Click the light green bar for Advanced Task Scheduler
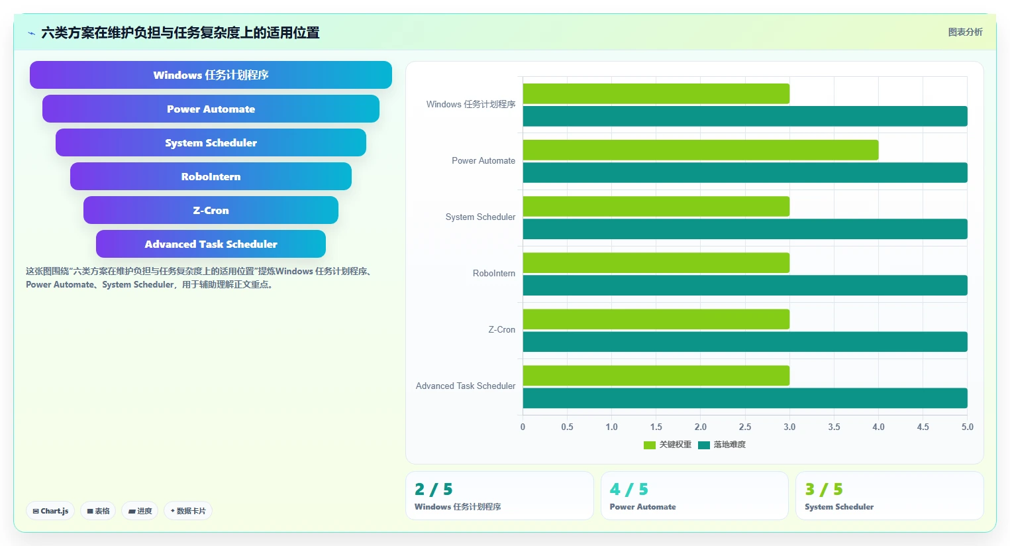This screenshot has height=546, width=1010. tap(656, 375)
